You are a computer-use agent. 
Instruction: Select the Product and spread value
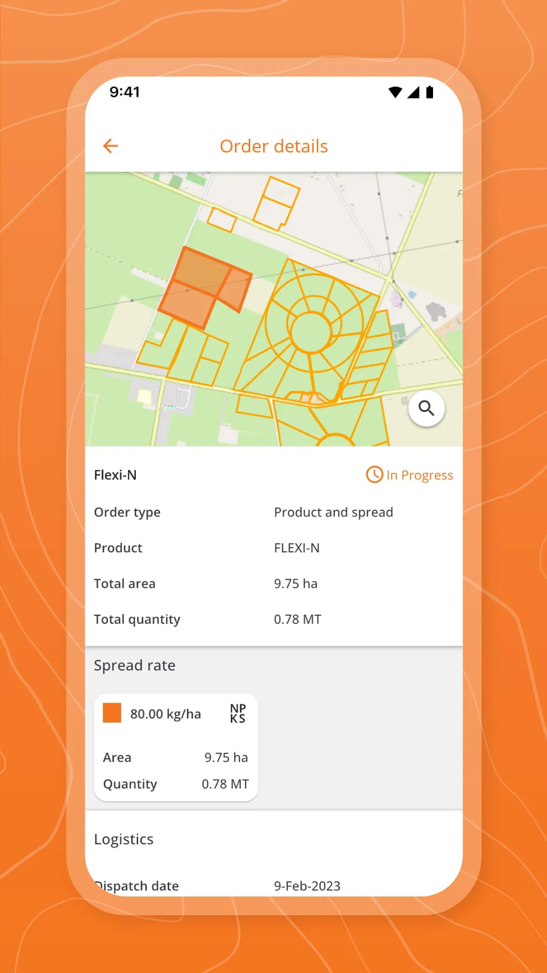click(333, 512)
